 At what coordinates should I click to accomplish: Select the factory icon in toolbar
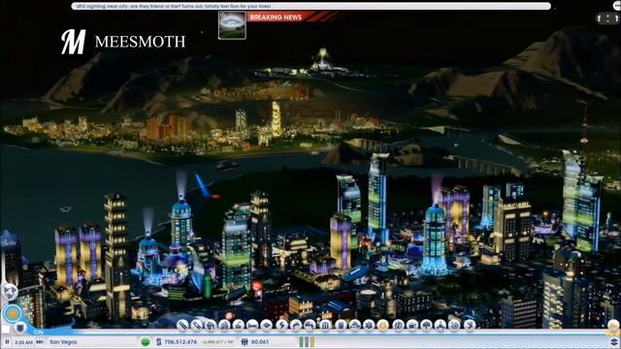tap(239, 326)
